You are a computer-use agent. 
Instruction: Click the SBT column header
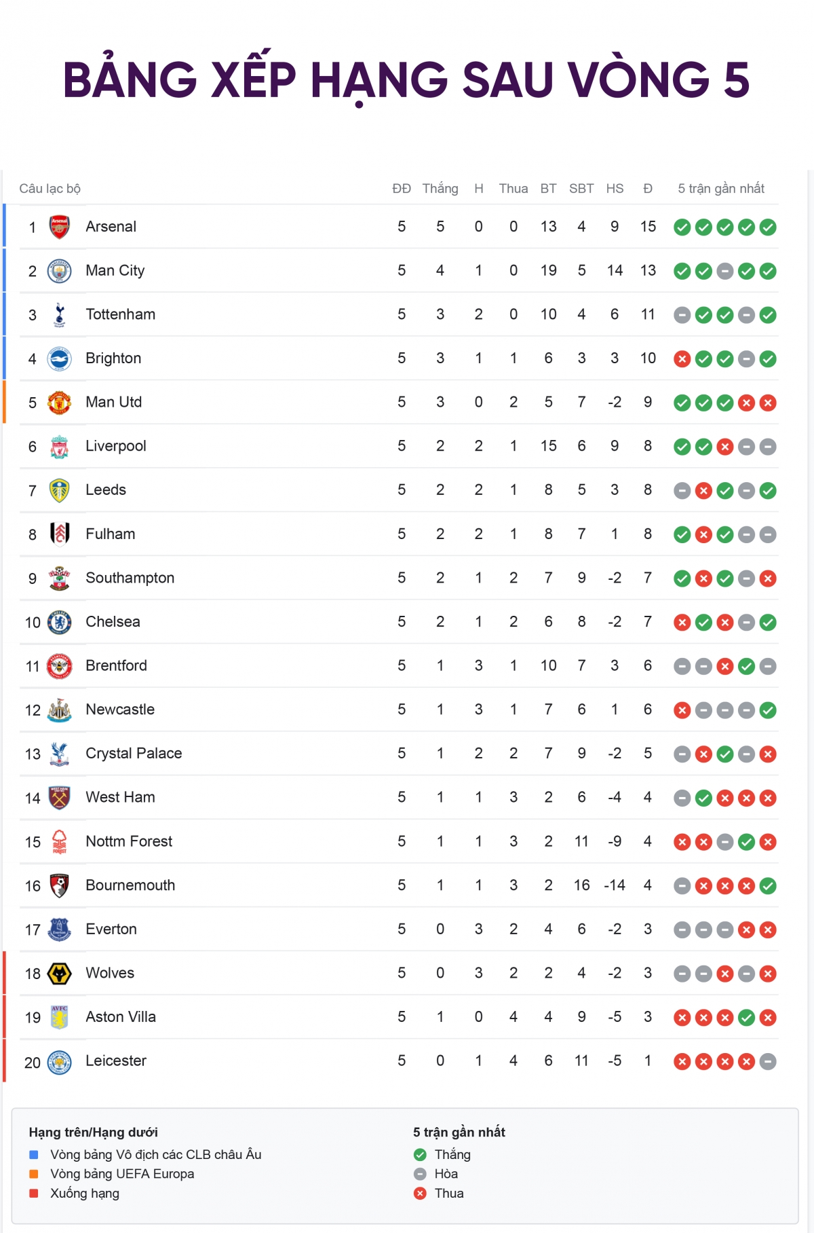[581, 189]
